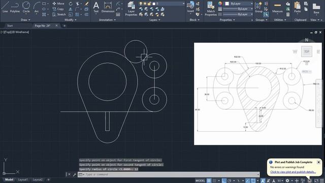The width and height of the screenshot is (325, 183).
Task: Expand the Annotation panel
Action: 107,20
